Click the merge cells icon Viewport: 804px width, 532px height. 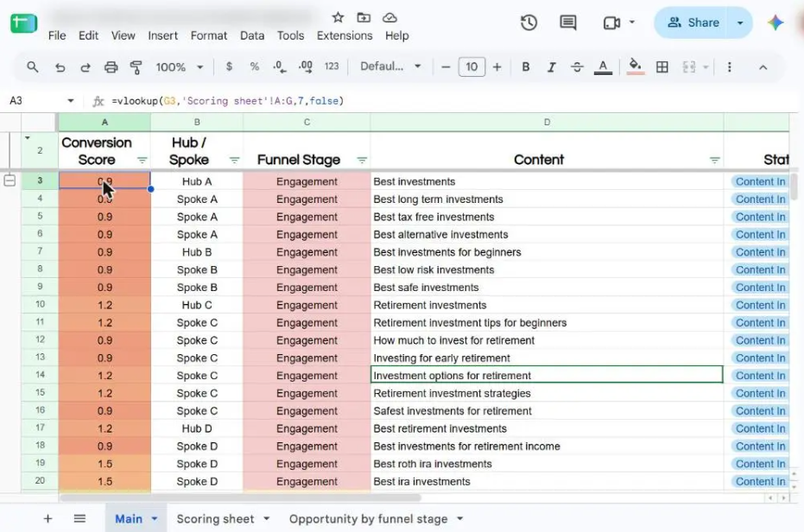(x=689, y=67)
